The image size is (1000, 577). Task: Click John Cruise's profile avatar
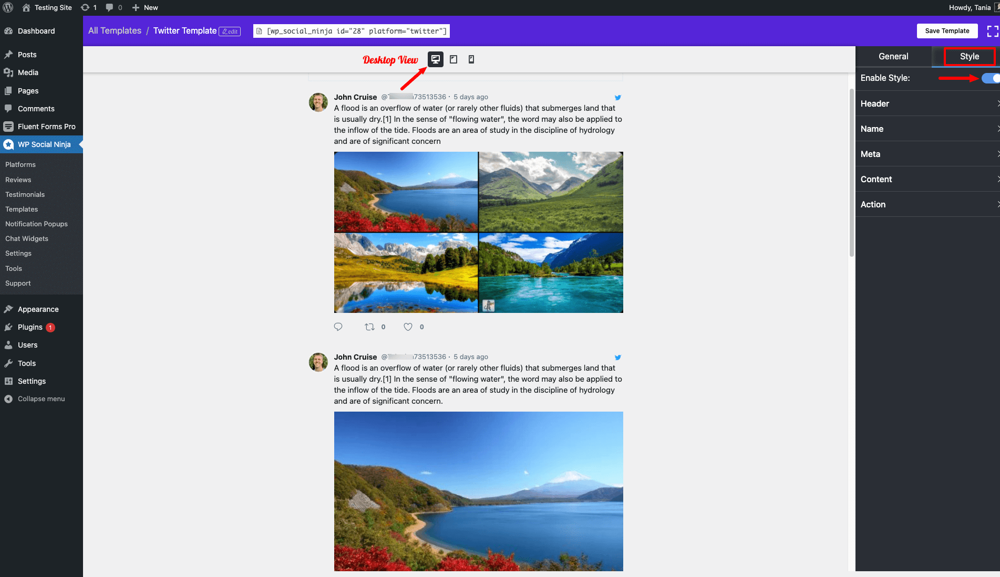point(318,102)
